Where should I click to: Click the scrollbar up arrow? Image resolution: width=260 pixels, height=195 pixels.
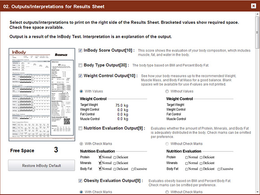tap(257, 14)
